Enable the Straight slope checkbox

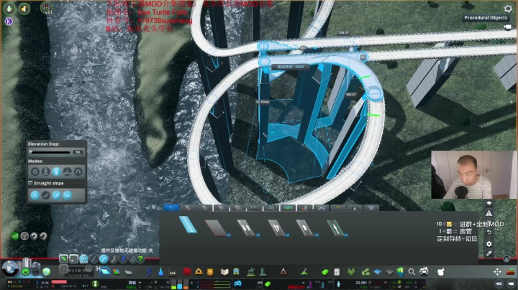tap(30, 183)
